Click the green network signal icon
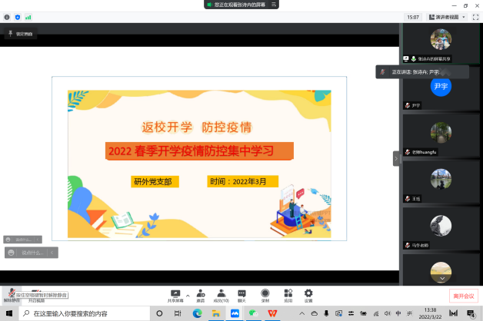The height and width of the screenshot is (321, 483). (x=28, y=16)
